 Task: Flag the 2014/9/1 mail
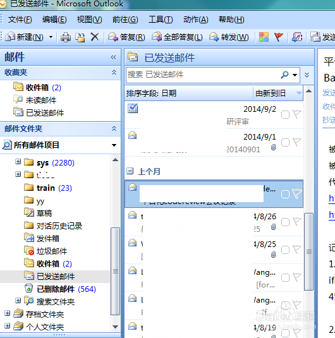297,142
